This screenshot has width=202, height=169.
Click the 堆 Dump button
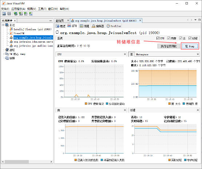coord(190,46)
